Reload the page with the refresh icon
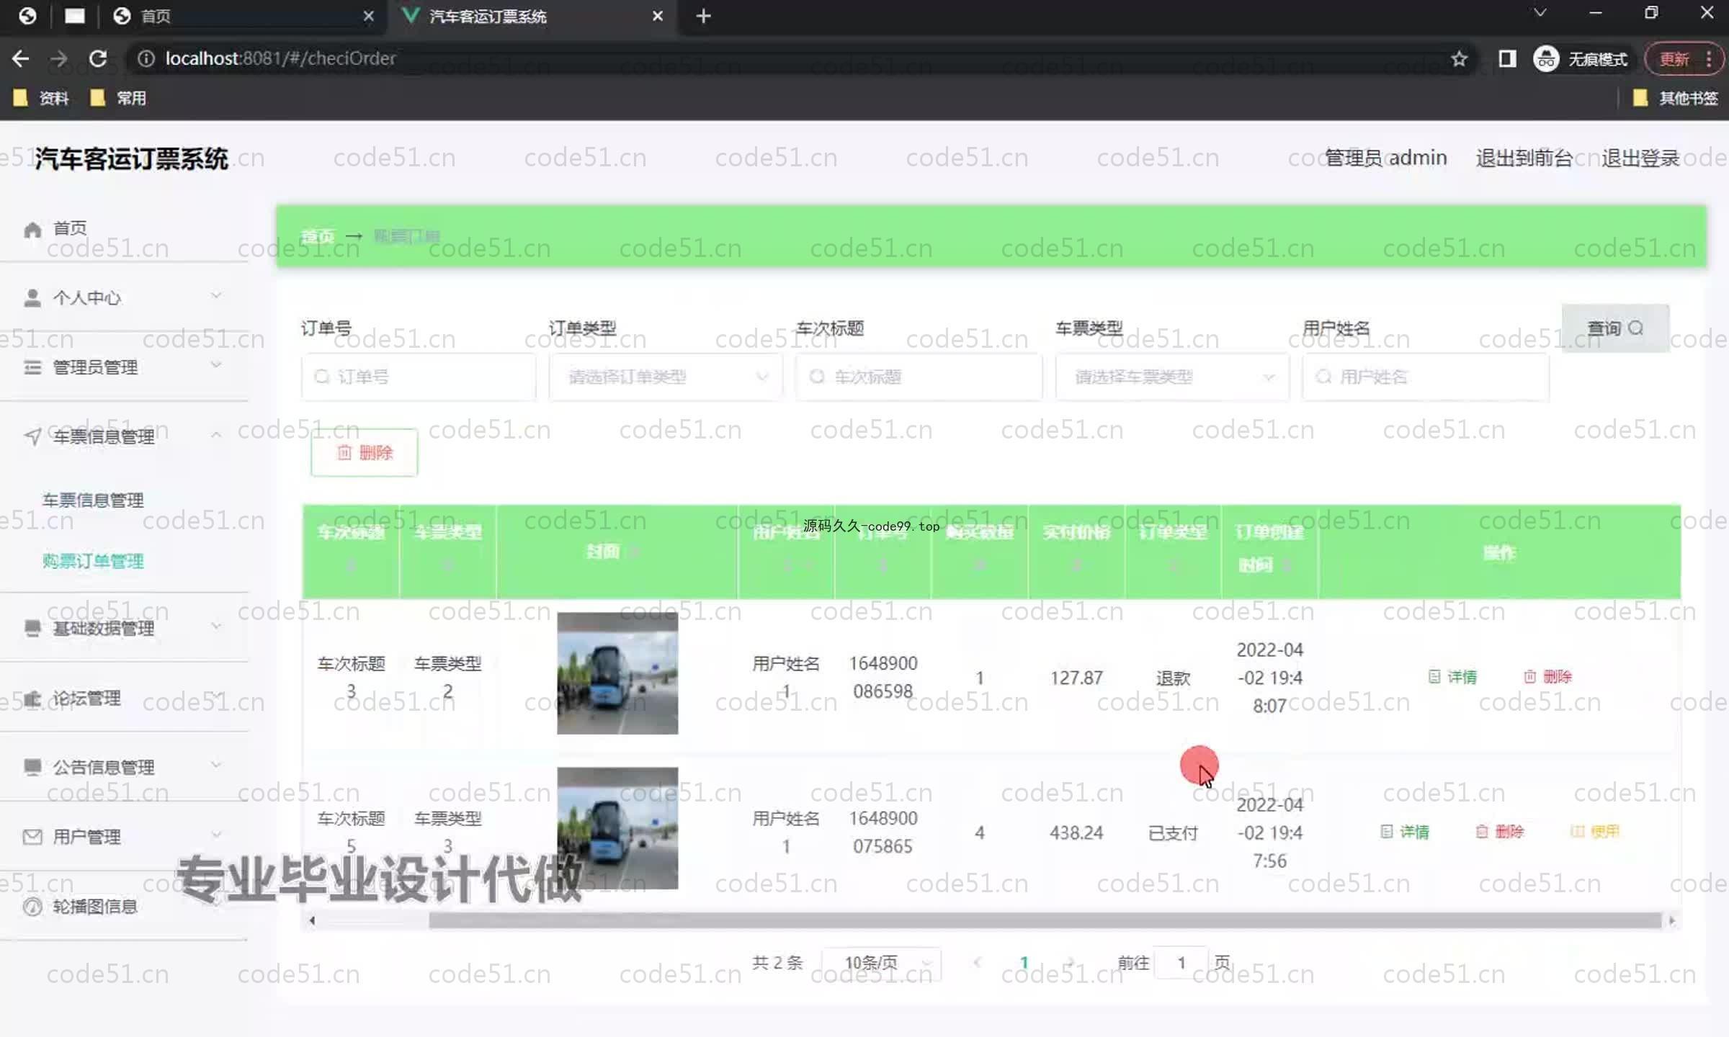 (98, 58)
